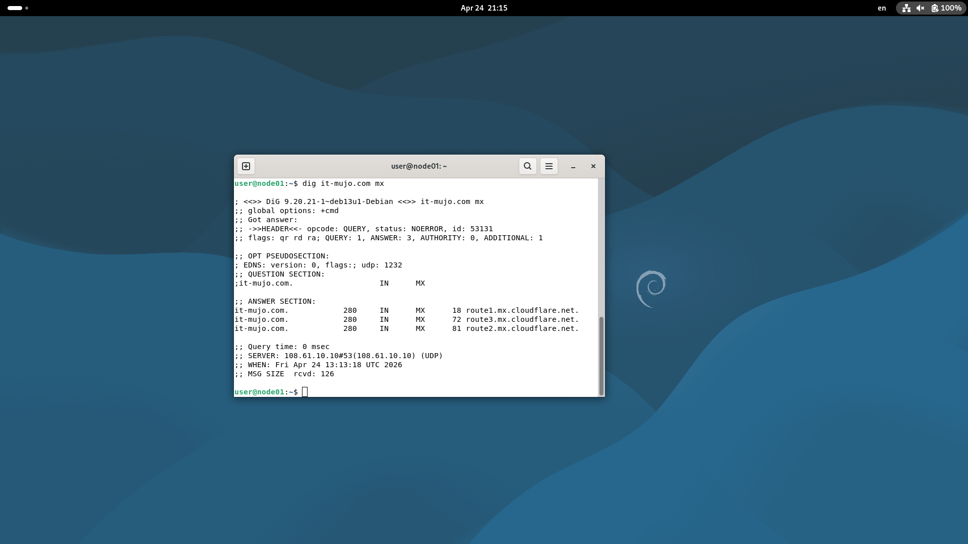This screenshot has width=968, height=544.
Task: Click 'route3.mx.cloudflare.net.' record
Action: pos(522,319)
